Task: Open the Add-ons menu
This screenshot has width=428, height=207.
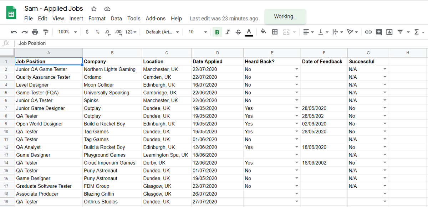Action: tap(156, 19)
